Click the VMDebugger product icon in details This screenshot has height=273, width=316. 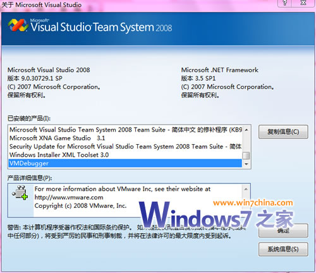click(20, 193)
